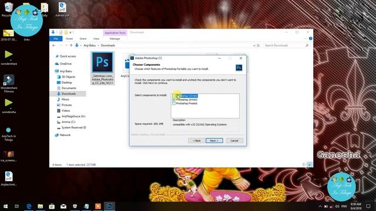
Task: Open Windows Defender shield on taskbar
Action: 75,206
